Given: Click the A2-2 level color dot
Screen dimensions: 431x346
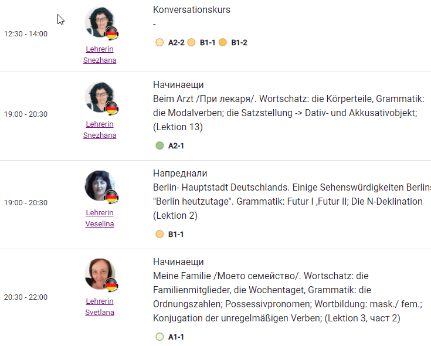Looking at the screenshot, I should [x=159, y=43].
